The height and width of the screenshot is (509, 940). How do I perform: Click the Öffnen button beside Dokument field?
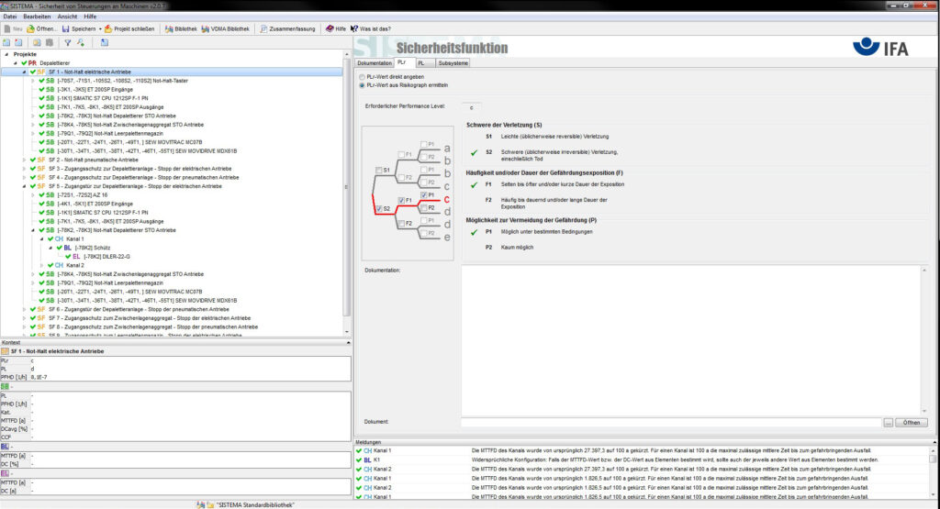click(910, 422)
